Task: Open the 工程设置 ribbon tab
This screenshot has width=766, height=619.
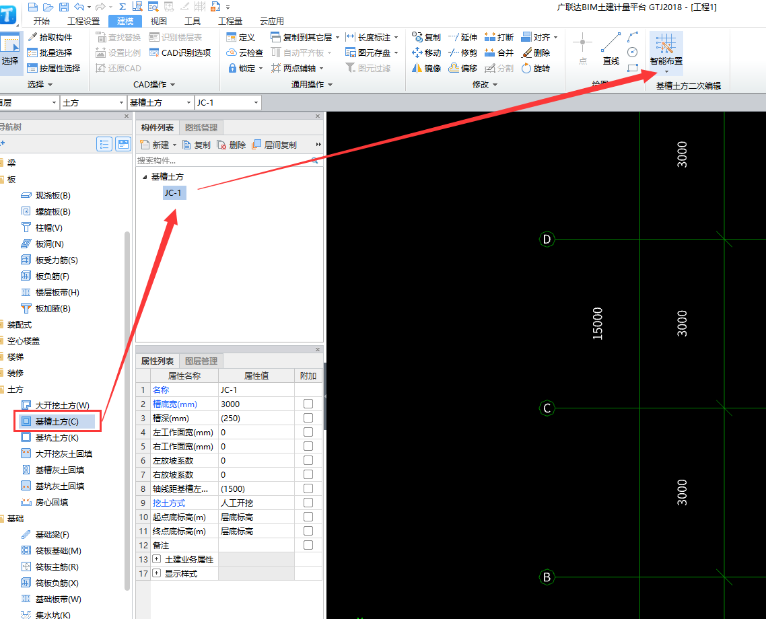Action: (x=83, y=21)
